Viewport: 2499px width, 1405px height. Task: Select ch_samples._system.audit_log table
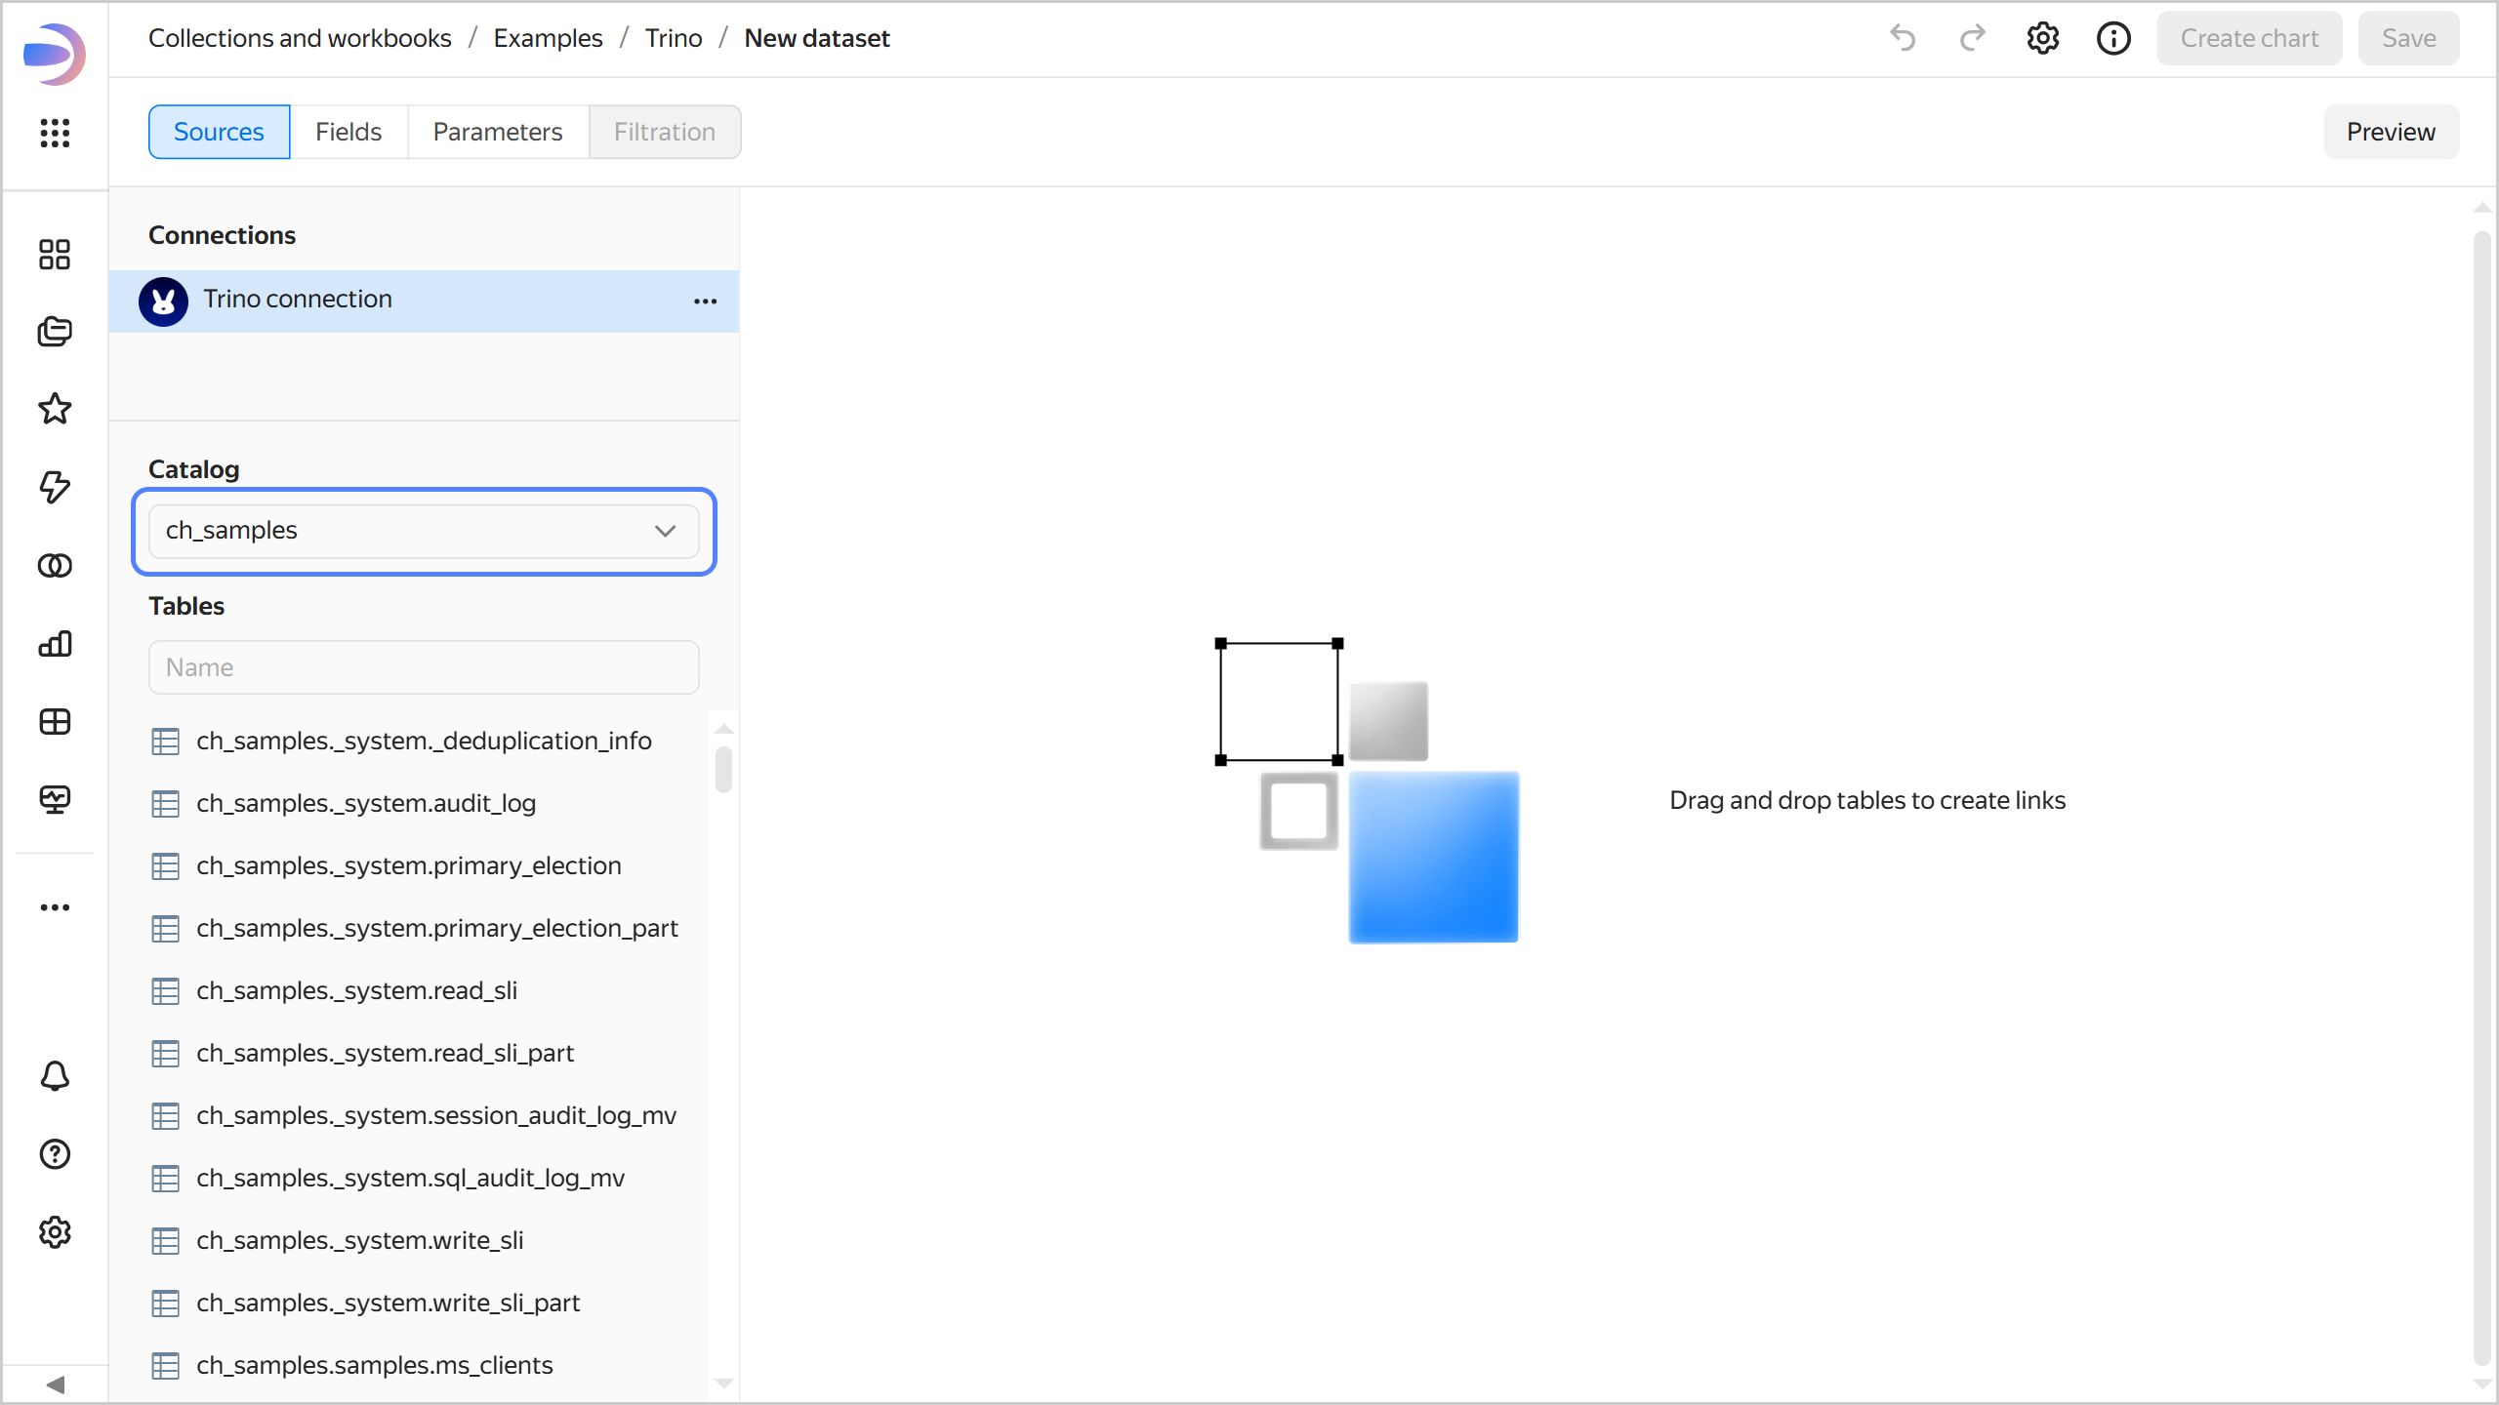(x=366, y=803)
